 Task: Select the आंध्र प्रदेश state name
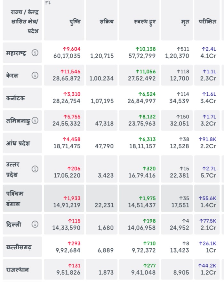click(x=18, y=143)
